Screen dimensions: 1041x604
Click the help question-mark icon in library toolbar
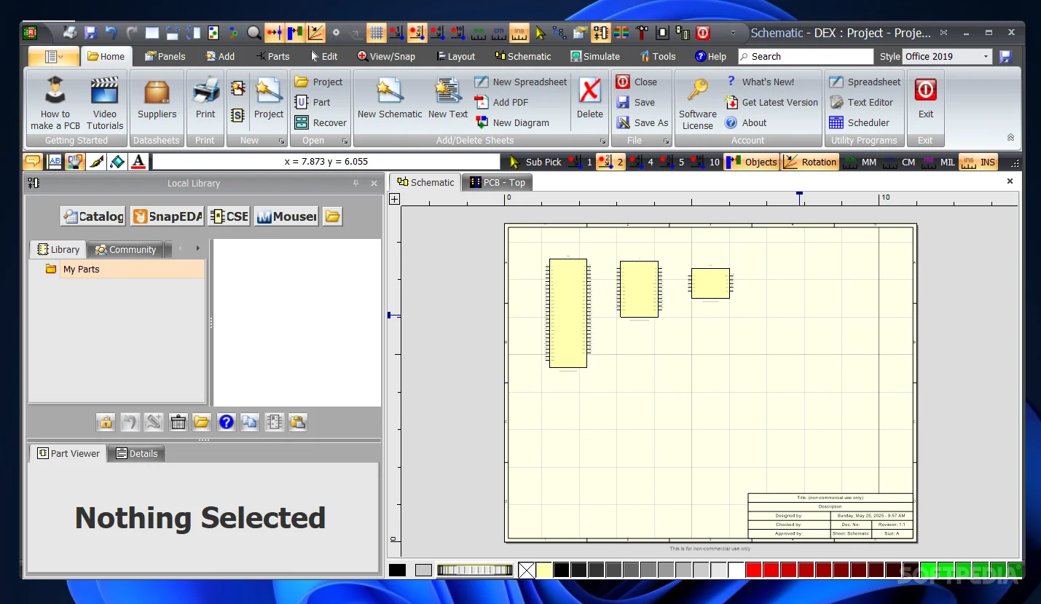click(227, 422)
